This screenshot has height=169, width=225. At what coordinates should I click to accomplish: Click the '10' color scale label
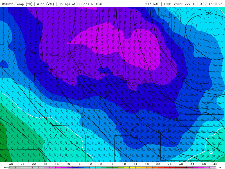click(x=124, y=164)
